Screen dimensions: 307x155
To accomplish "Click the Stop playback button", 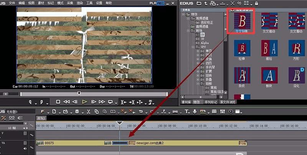I will point(58,102).
